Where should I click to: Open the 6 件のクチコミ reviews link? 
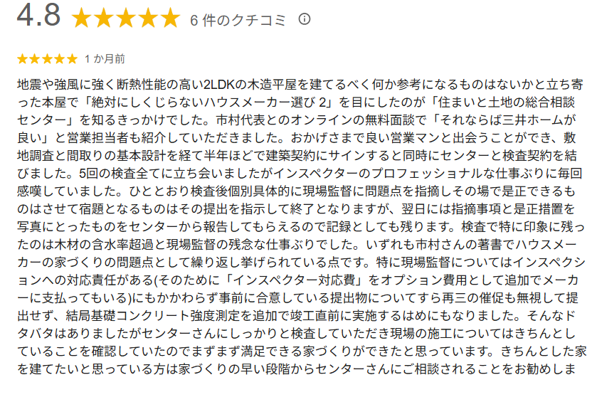pos(238,20)
